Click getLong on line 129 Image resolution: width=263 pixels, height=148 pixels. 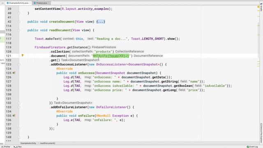tap(169, 90)
